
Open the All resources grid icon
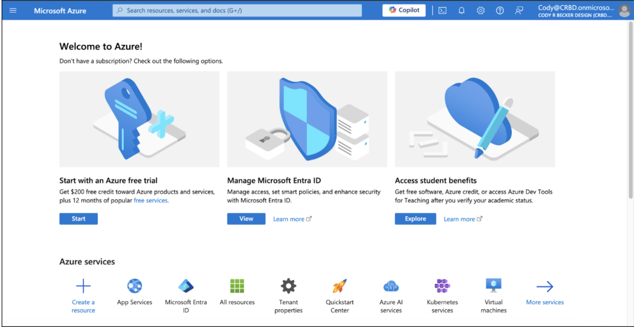pos(237,286)
